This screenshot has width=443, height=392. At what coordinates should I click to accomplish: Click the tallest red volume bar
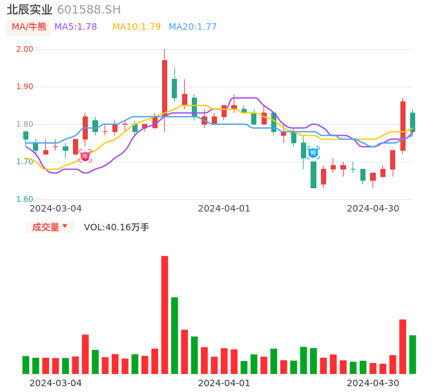click(165, 314)
